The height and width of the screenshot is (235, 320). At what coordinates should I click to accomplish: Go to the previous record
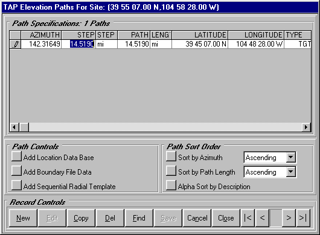pos(262,218)
